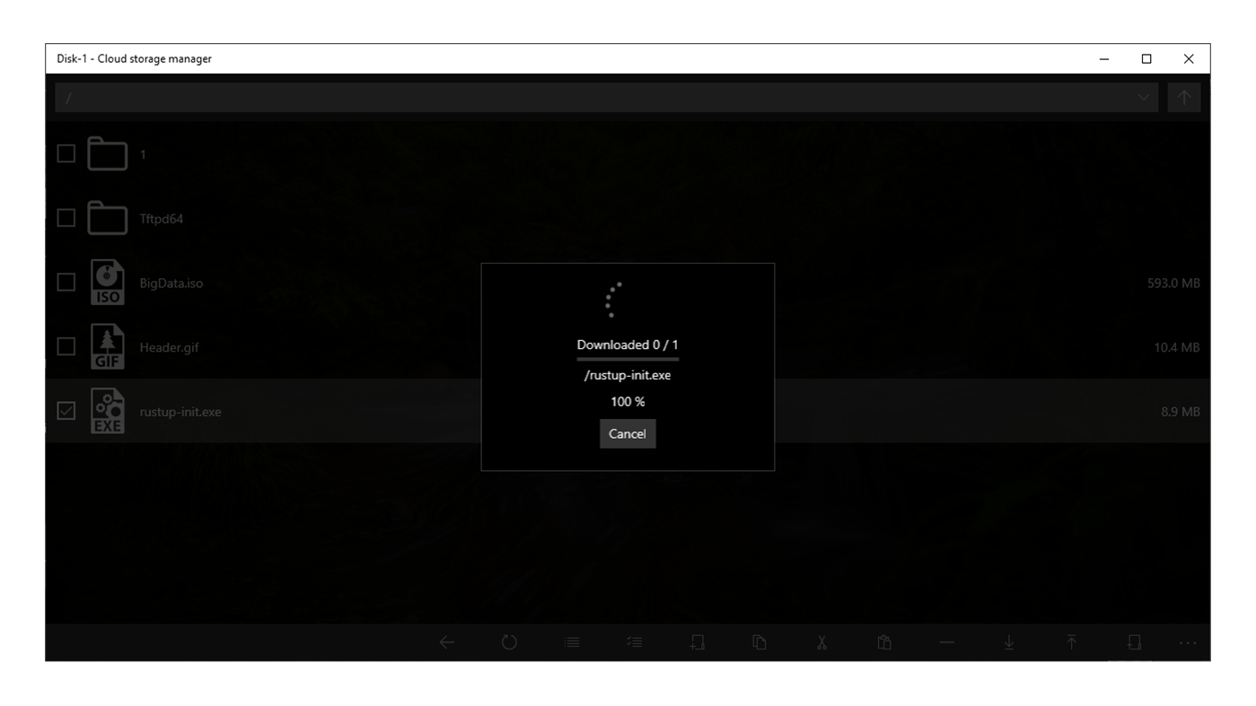Viewport: 1256px width, 706px height.
Task: Click the Tftpd64 folder icon
Action: [x=107, y=218]
